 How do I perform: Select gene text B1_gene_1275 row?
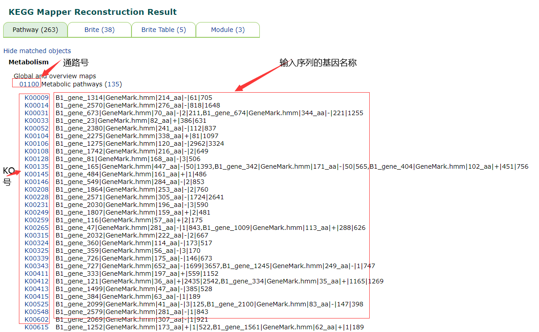[x=140, y=144]
